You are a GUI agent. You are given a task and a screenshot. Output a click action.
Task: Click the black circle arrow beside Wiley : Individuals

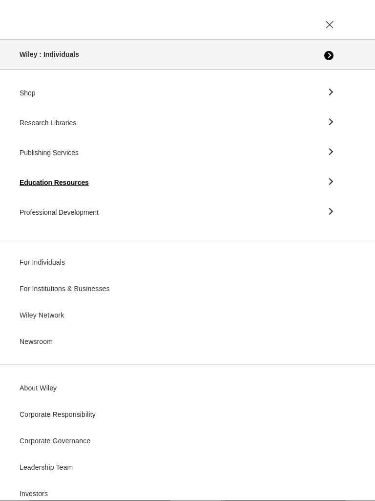(x=329, y=56)
